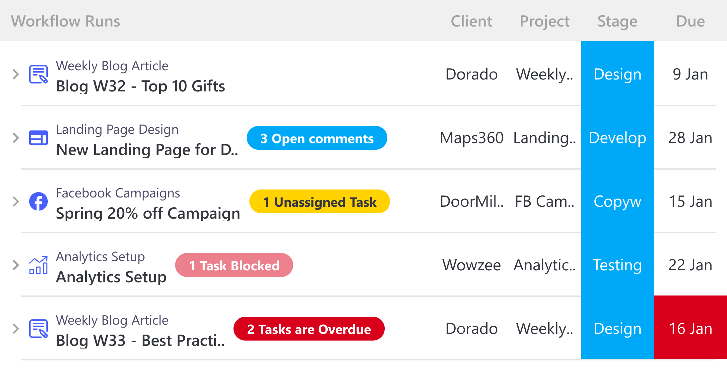Open the Maps360 client cell
Viewport: 727px width, 375px height.
pyautogui.click(x=471, y=138)
